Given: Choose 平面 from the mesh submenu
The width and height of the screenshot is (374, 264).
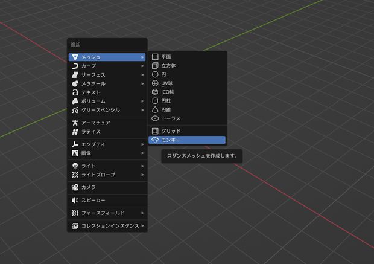Looking at the screenshot, I should coord(187,57).
